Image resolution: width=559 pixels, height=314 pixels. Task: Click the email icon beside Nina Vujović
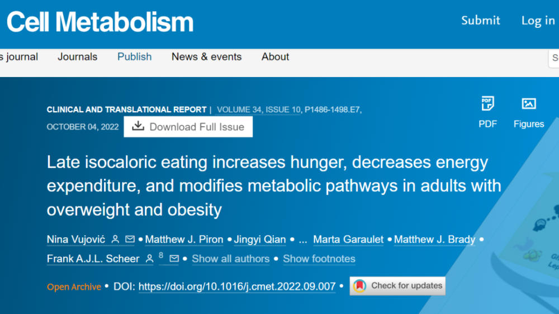point(130,239)
